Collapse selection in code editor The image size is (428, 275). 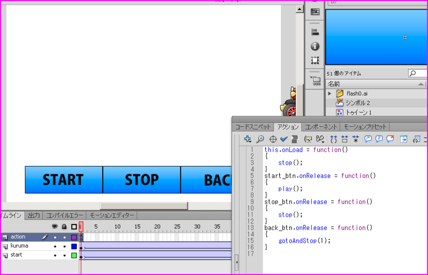pos(345,139)
